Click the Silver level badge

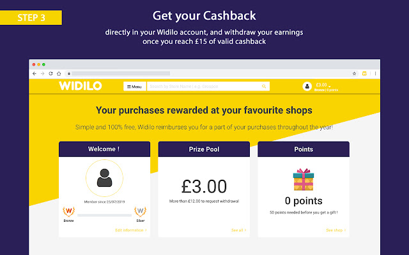(x=141, y=212)
